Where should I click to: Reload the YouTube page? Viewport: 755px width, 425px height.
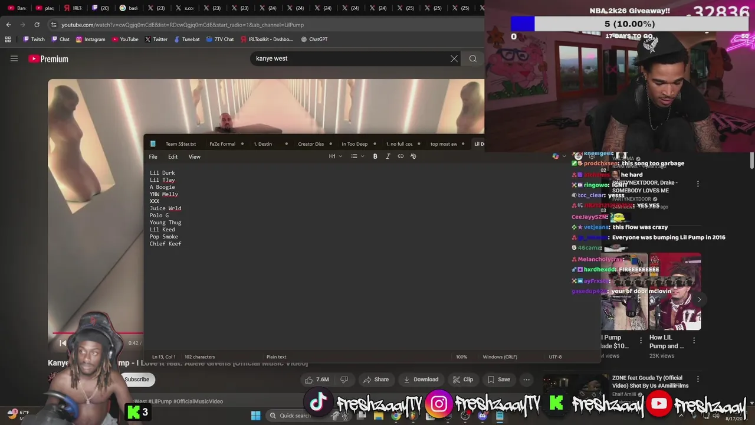tap(37, 25)
